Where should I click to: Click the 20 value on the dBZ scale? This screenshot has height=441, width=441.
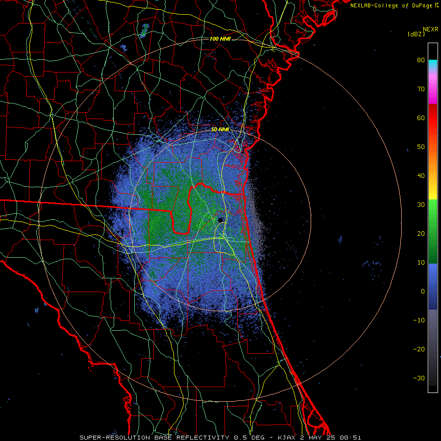(x=421, y=233)
